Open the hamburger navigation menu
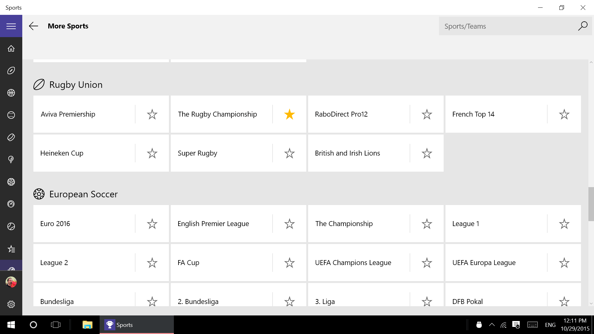Viewport: 594px width, 334px height. (x=11, y=26)
